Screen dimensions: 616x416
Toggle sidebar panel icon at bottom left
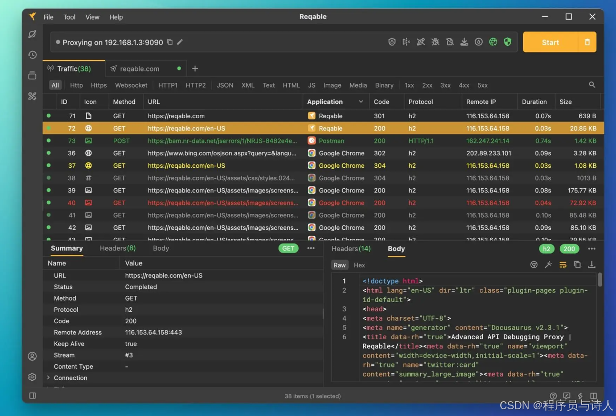(x=32, y=396)
